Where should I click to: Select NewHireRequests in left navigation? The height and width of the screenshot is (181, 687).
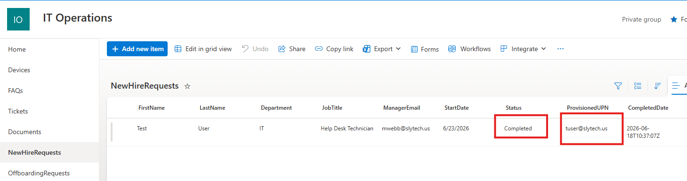(34, 152)
